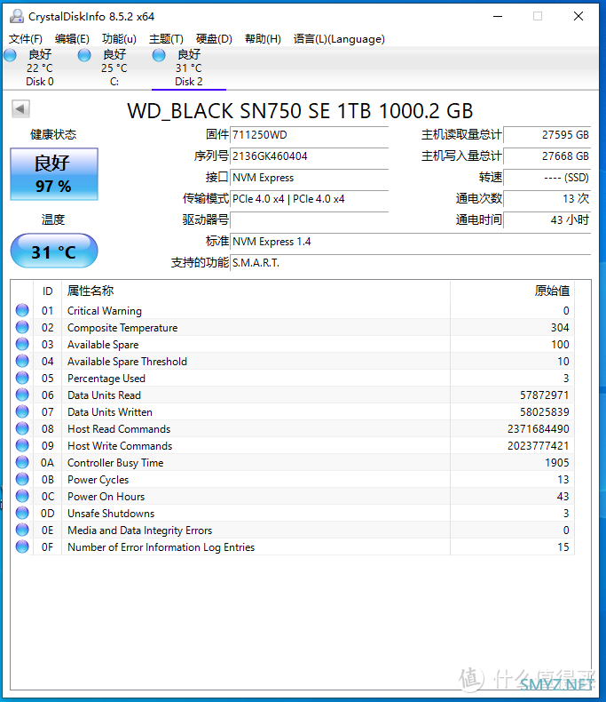Select the Composite Temperature raw value 304
Viewport: 606px width, 702px height.
[x=560, y=328]
